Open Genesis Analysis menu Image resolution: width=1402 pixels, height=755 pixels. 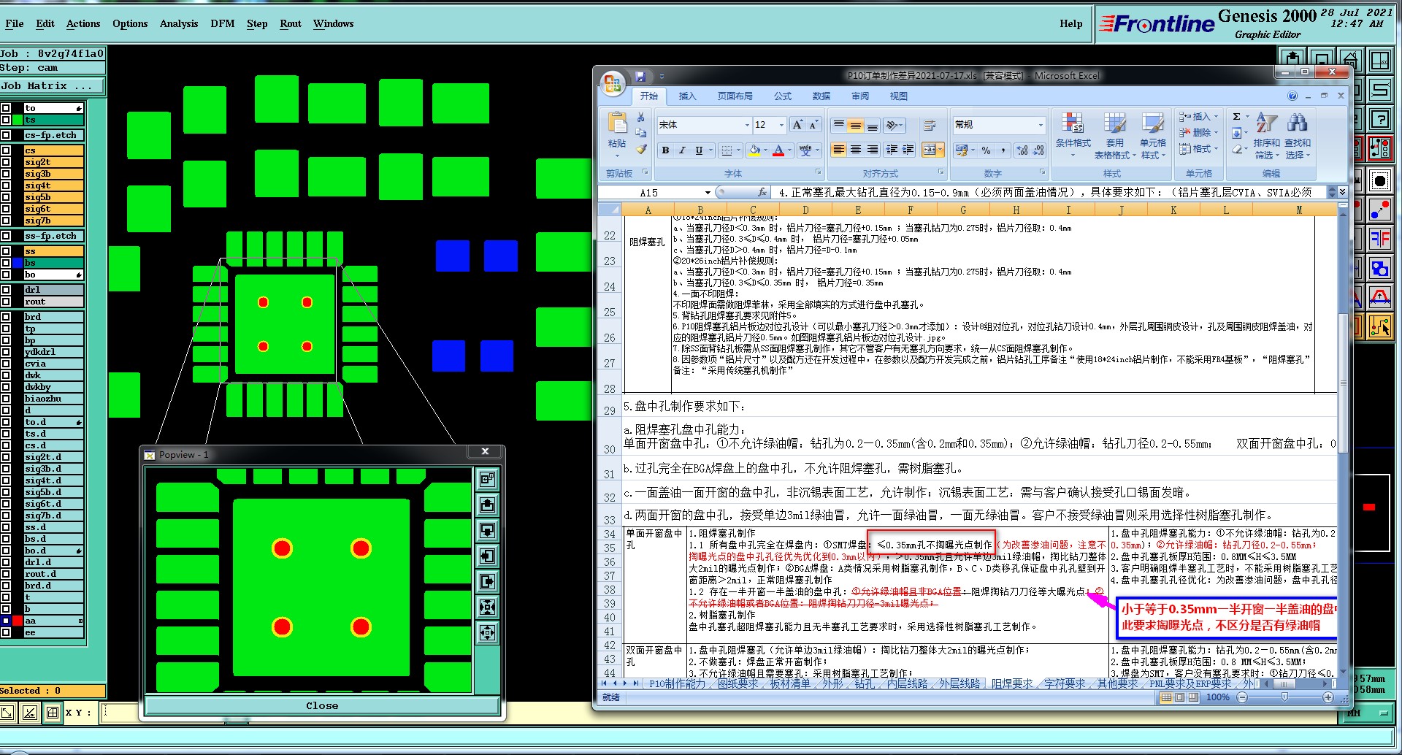[x=179, y=23]
